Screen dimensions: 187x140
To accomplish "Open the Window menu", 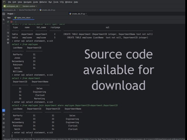I will click(69, 2).
